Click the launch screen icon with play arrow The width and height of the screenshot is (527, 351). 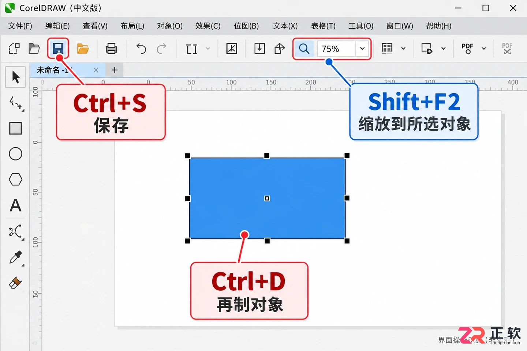tap(427, 48)
